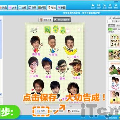Select the 麦霸 avatar with blue hat
120x120 pixels.
coord(47,66)
